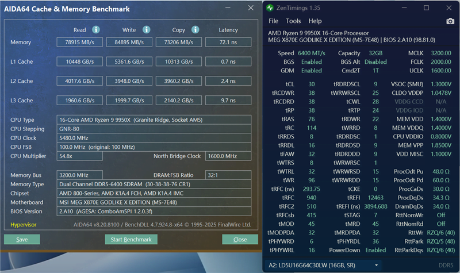Open the Tools menu in ZenTimings

(293, 21)
